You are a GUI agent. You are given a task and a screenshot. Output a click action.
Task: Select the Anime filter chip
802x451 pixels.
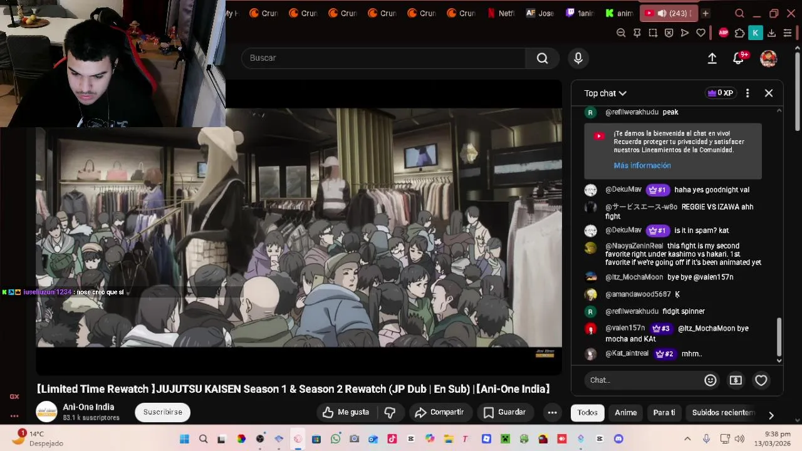pyautogui.click(x=626, y=413)
